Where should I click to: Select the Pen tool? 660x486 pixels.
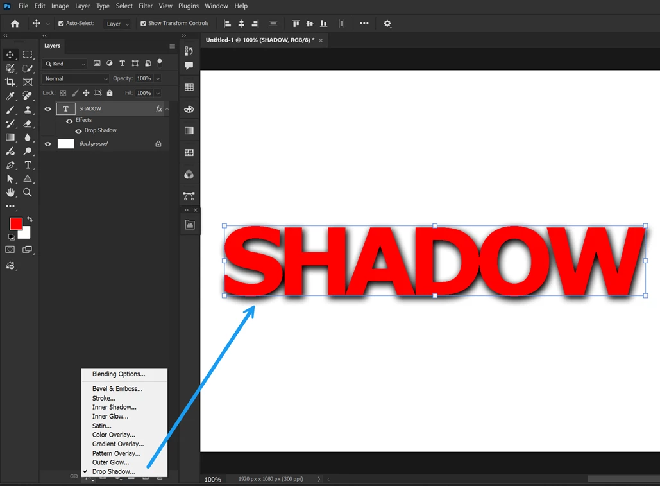[x=10, y=165]
